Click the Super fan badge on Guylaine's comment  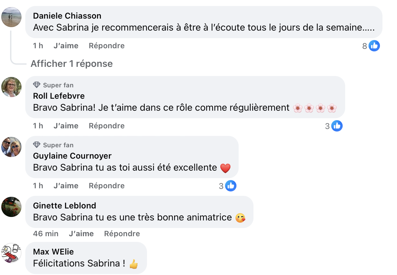tap(53, 145)
